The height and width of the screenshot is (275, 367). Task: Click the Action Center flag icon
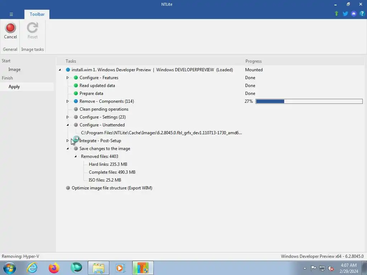[x=313, y=268]
